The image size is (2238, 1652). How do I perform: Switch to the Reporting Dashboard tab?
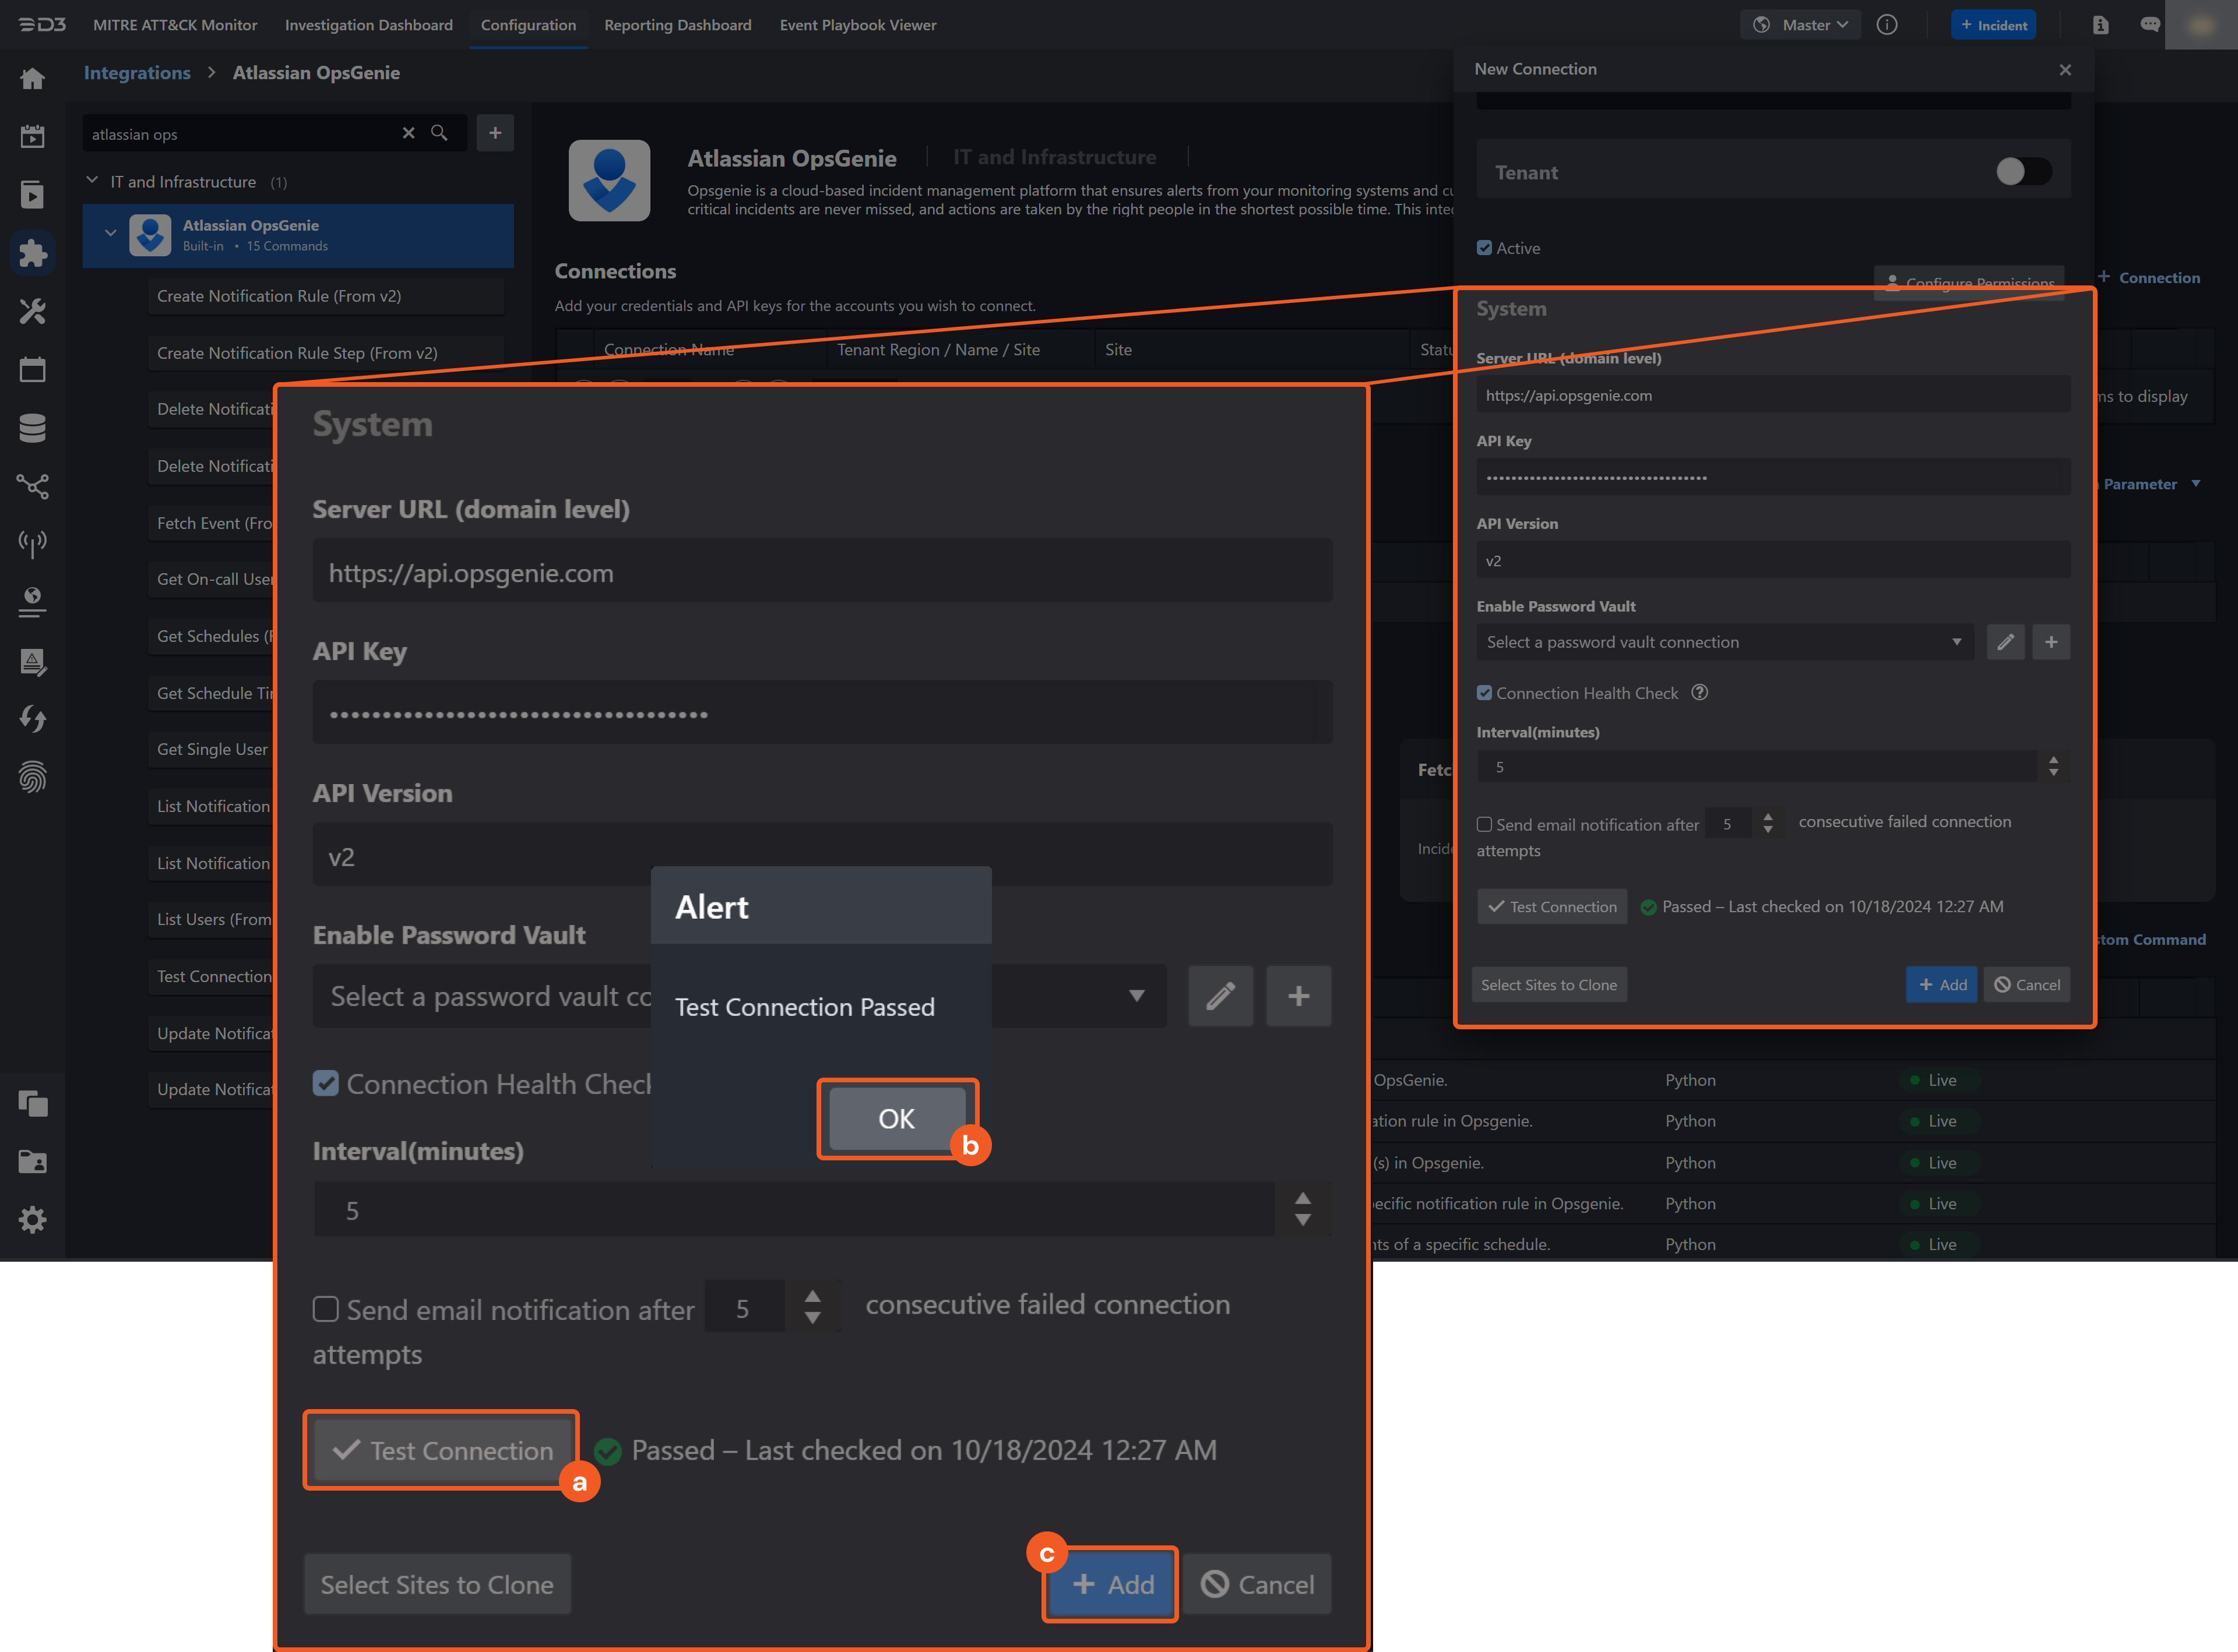coord(677,25)
